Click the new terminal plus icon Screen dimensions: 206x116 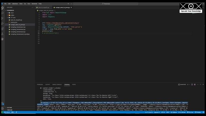pos(188,84)
